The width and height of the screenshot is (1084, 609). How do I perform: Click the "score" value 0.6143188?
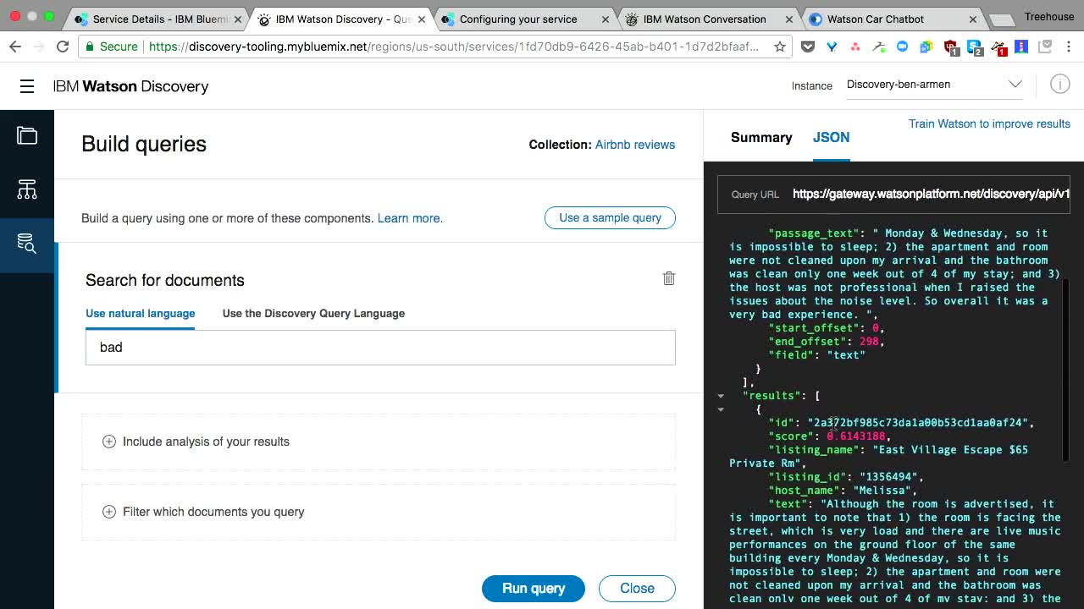[856, 436]
